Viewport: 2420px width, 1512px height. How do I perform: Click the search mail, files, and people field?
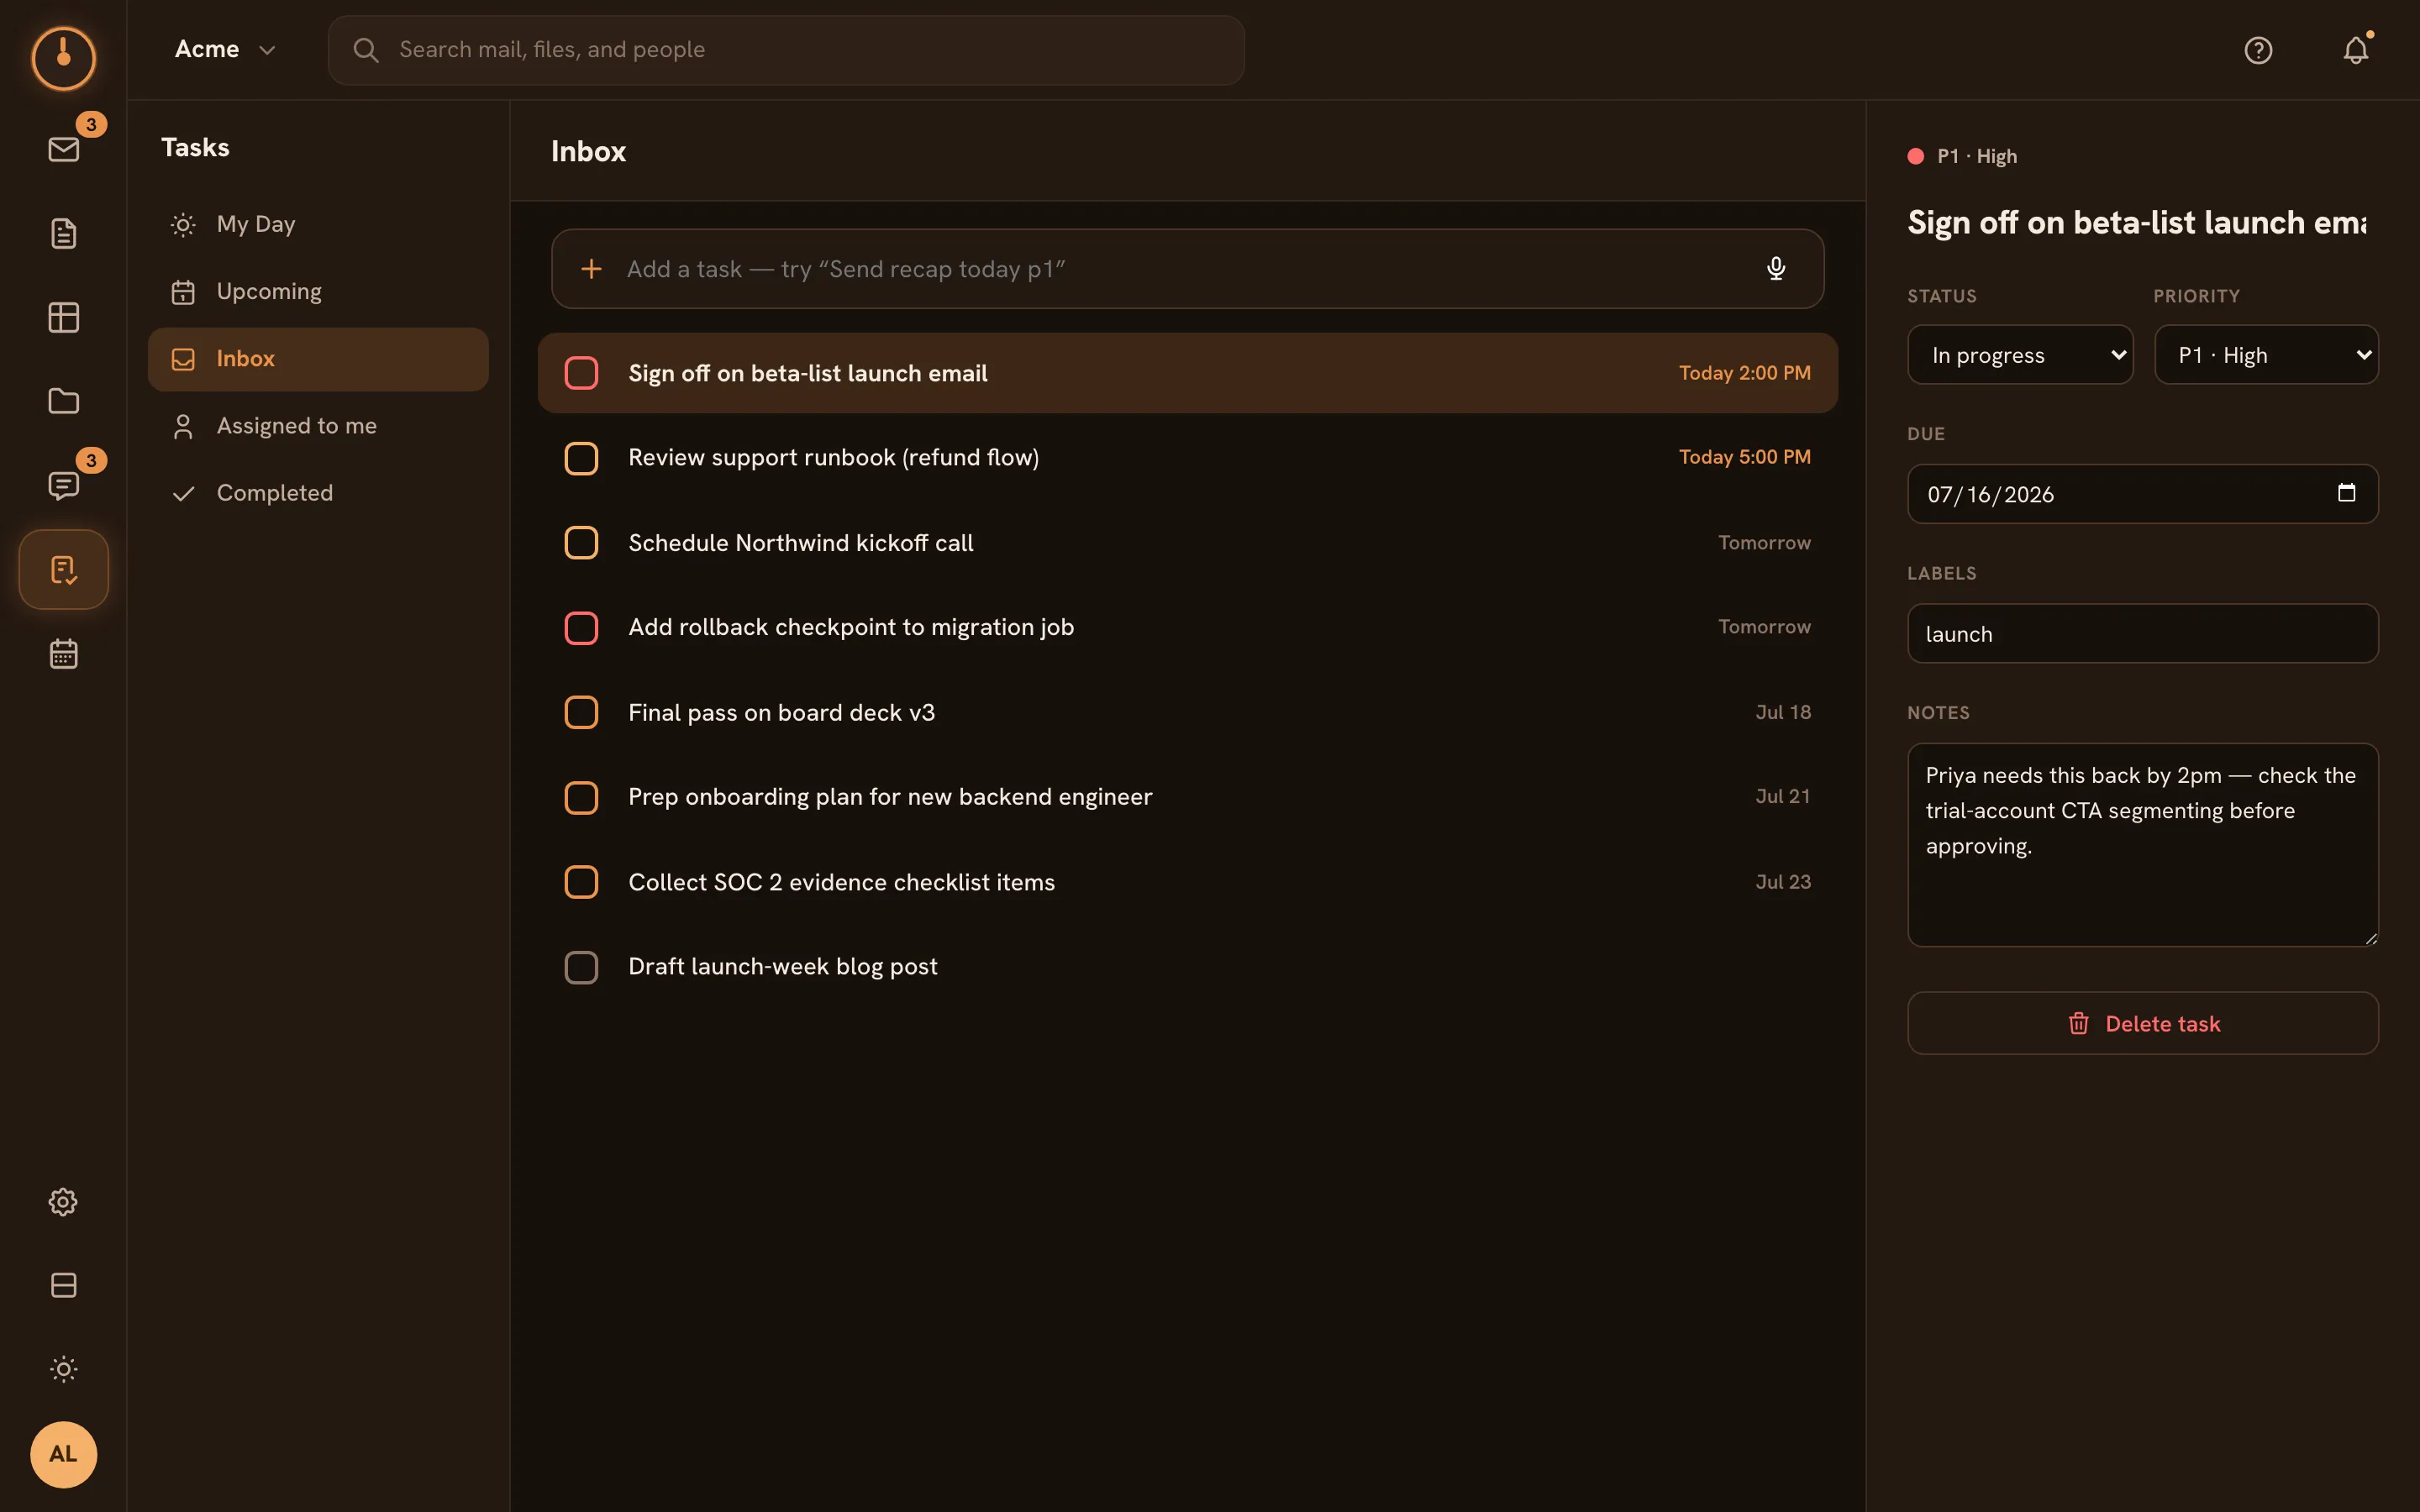[x=786, y=50]
